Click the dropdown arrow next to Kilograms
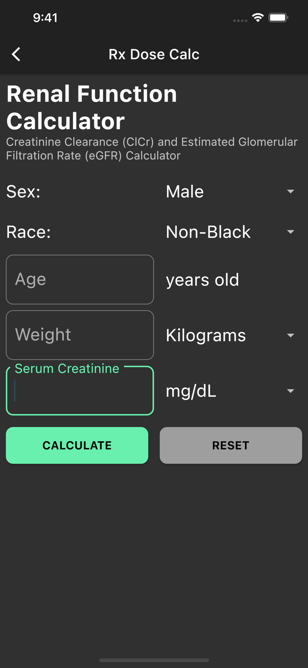Screen dimensions: 308x668 (x=291, y=335)
